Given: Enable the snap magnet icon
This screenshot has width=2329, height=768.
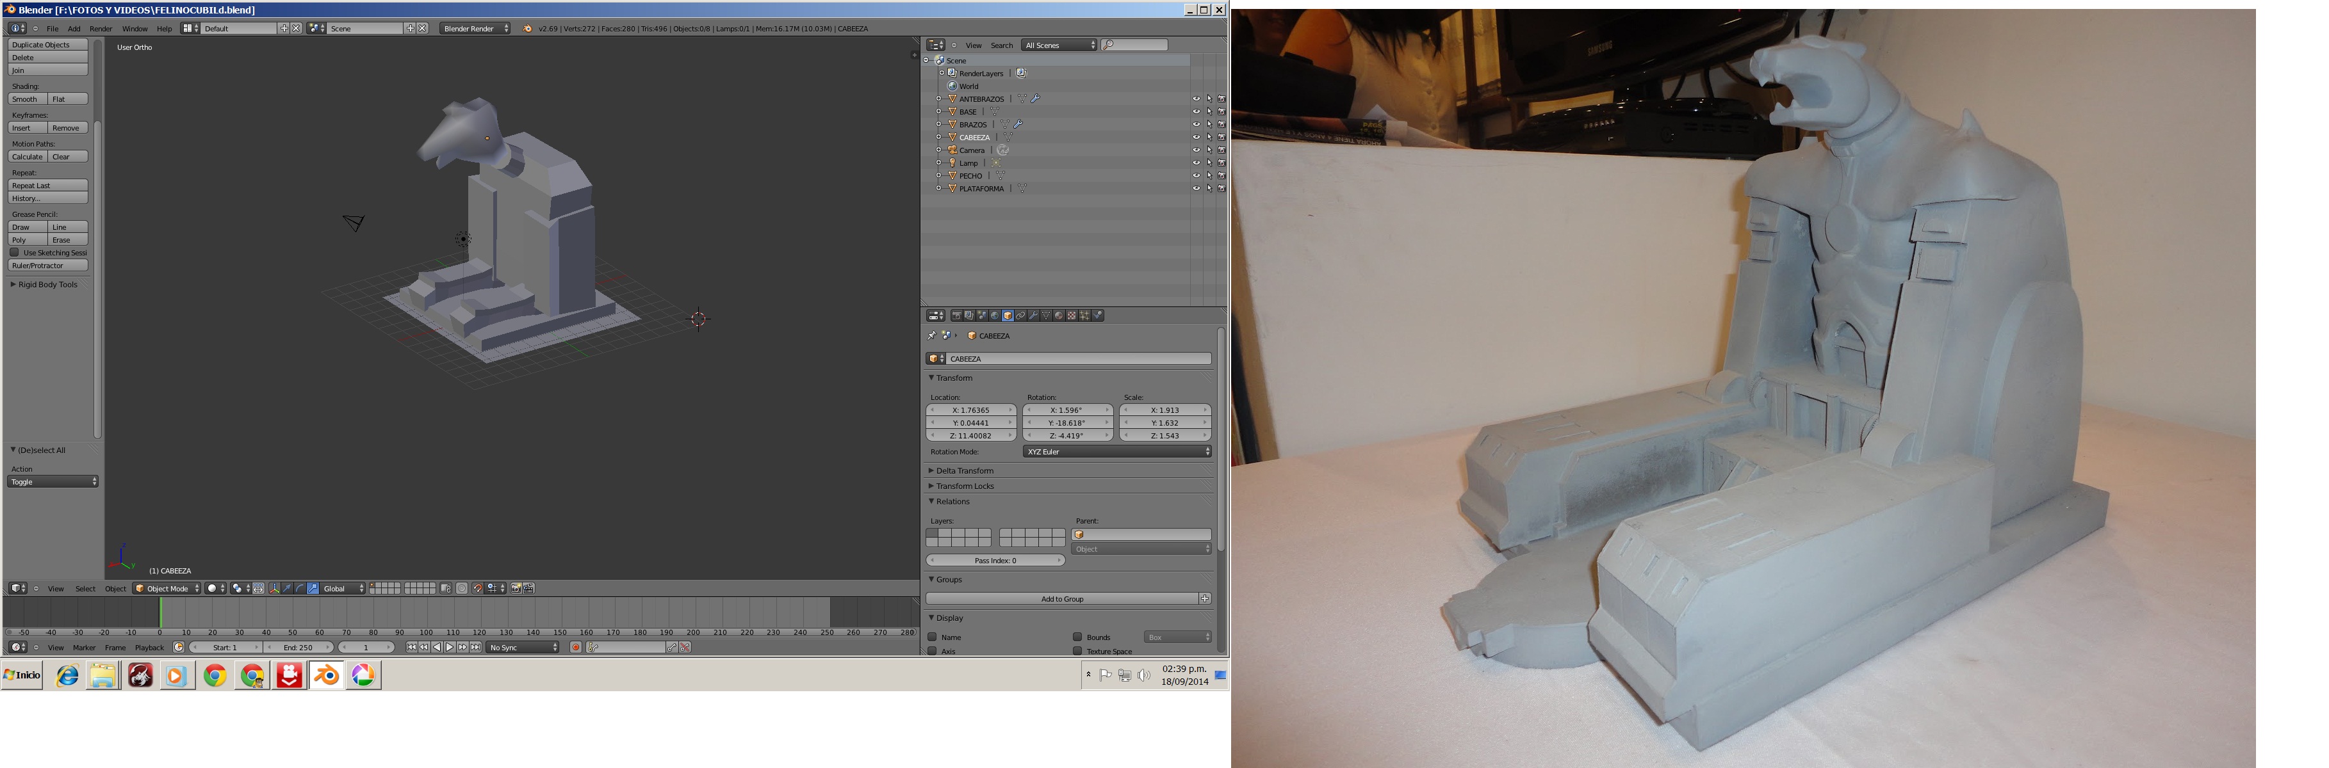Looking at the screenshot, I should (x=478, y=588).
